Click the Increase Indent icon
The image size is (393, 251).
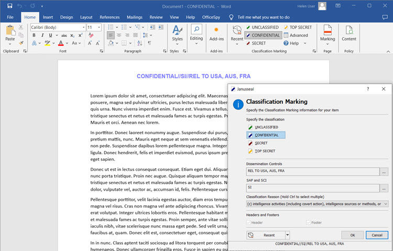click(x=161, y=27)
